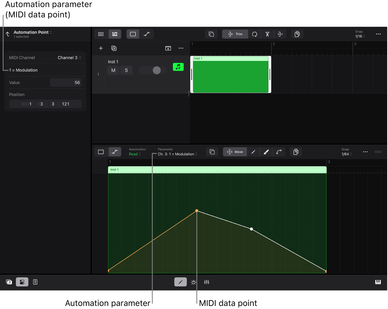Open the Mixer with the faders icon

click(207, 282)
